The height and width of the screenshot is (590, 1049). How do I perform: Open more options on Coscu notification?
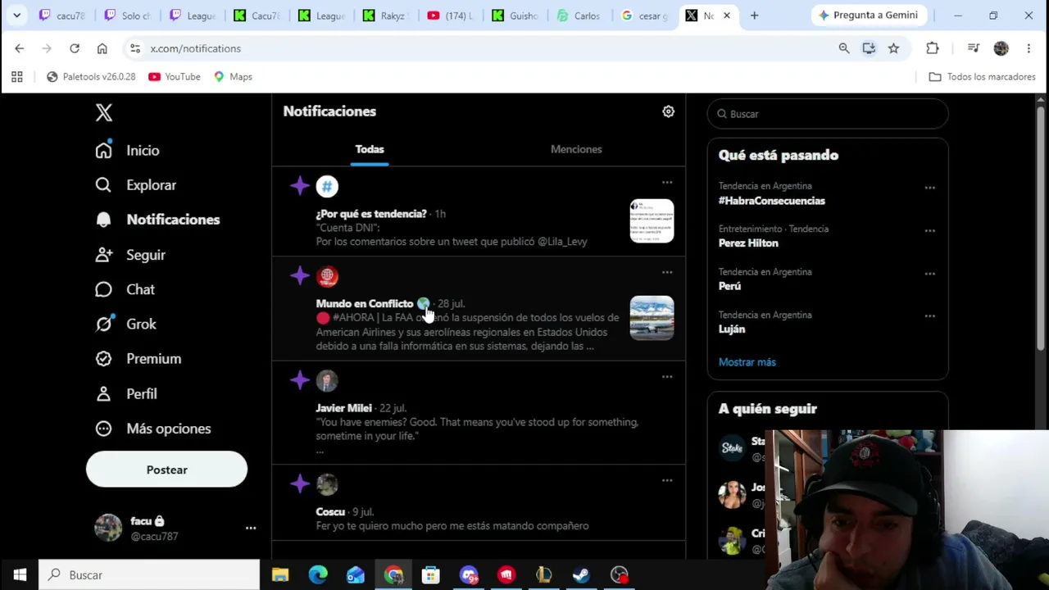click(x=667, y=481)
